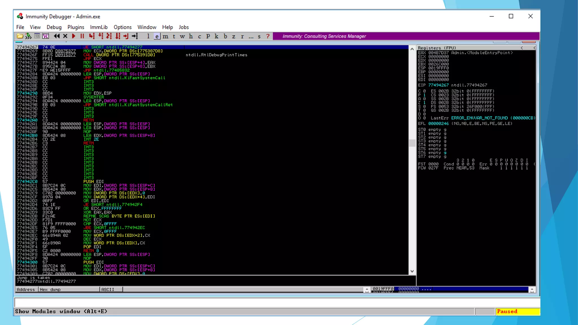Click the red question mark help button

point(268,36)
